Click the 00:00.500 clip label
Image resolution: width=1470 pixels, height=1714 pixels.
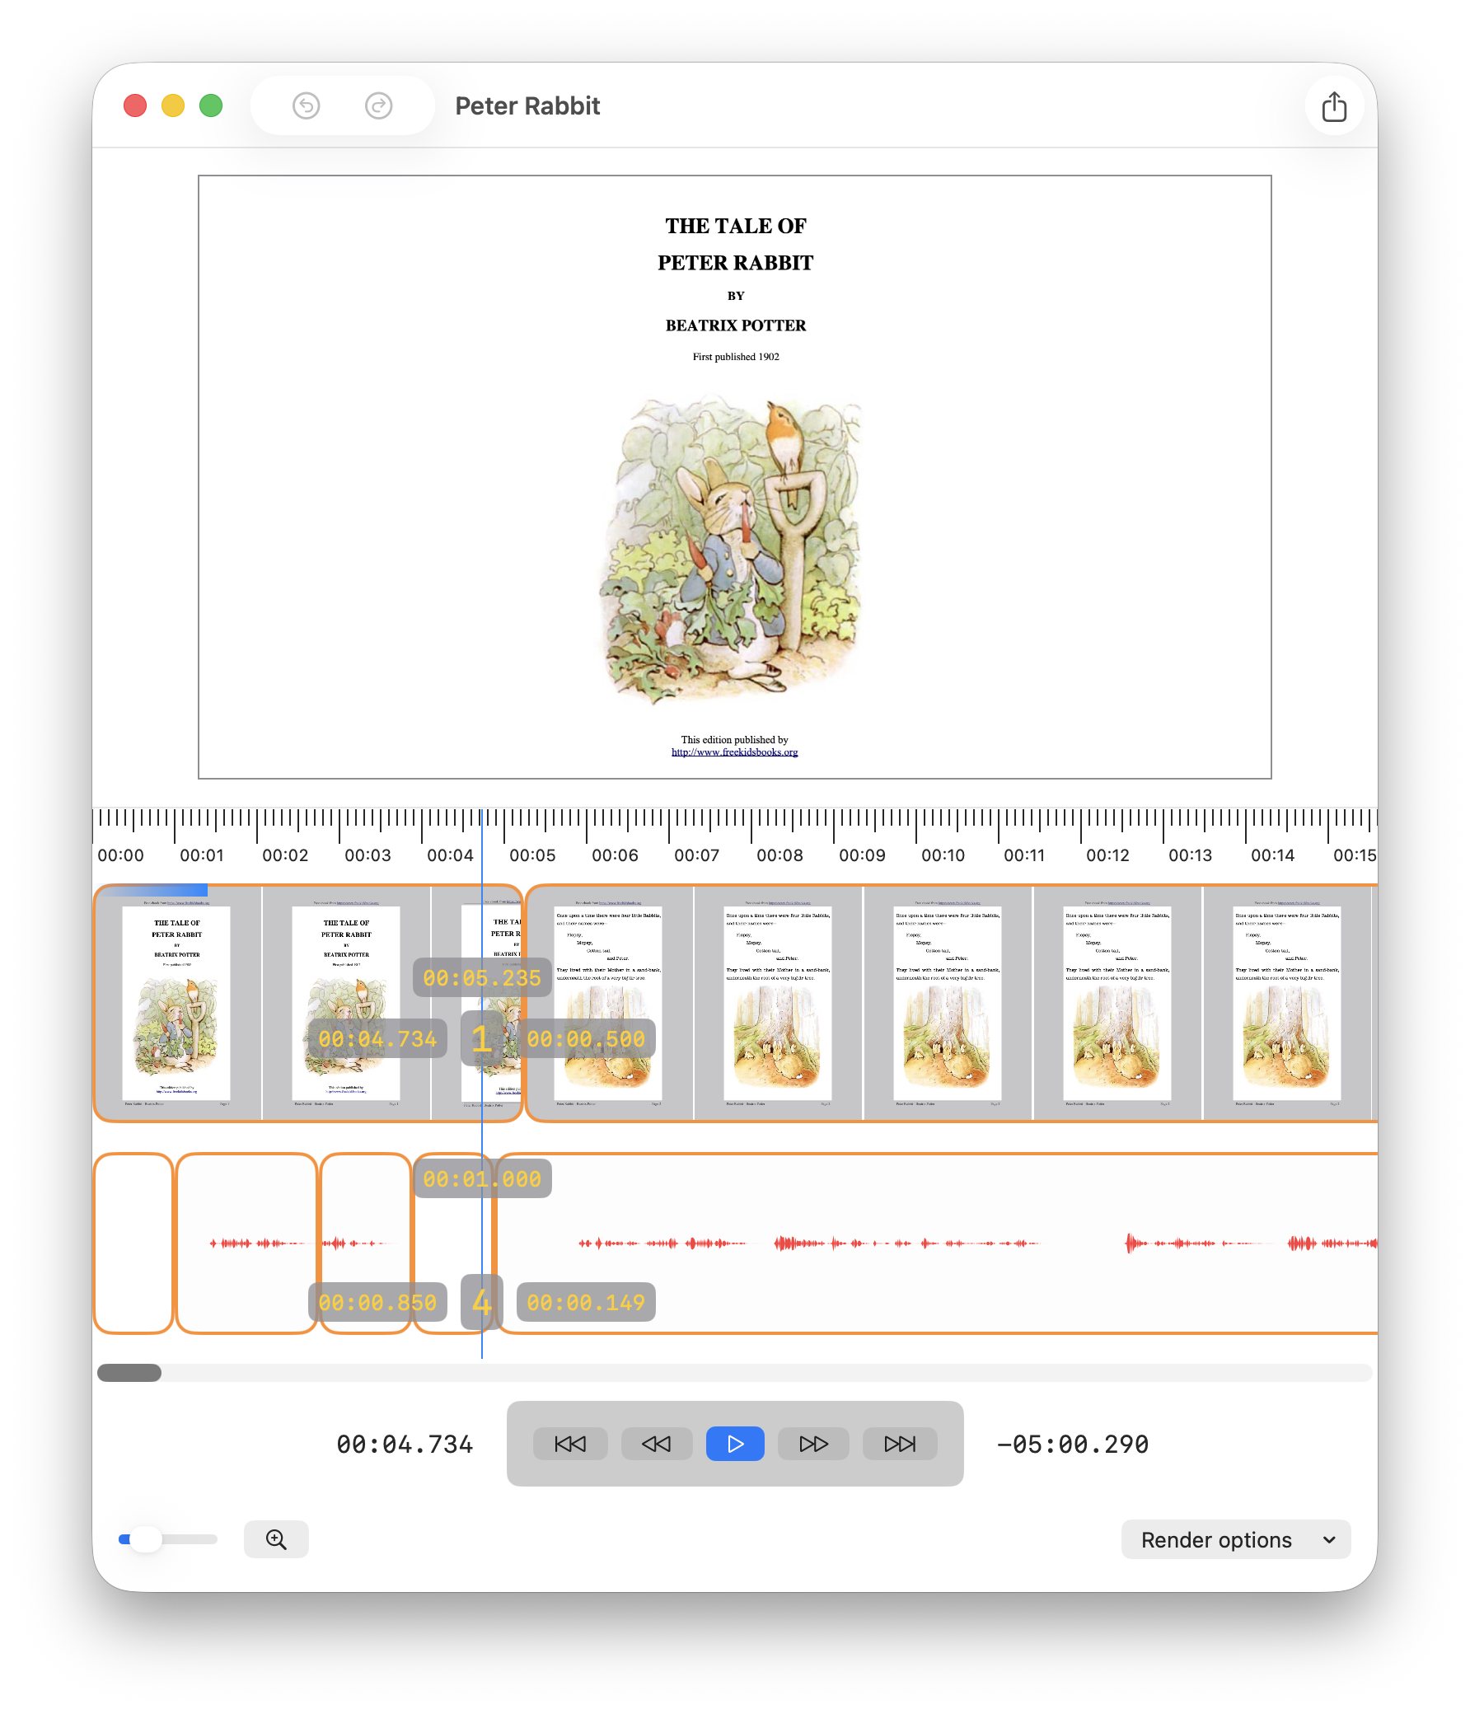coord(586,1039)
